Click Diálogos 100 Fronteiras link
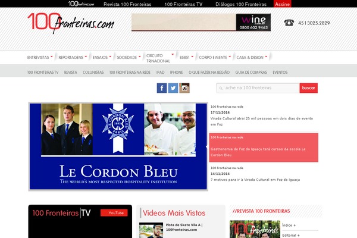Screen dimensions: 357x238 [241, 4]
